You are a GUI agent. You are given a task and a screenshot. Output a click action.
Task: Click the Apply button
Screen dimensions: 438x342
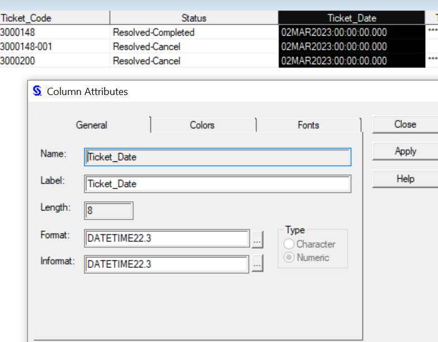[x=405, y=151]
